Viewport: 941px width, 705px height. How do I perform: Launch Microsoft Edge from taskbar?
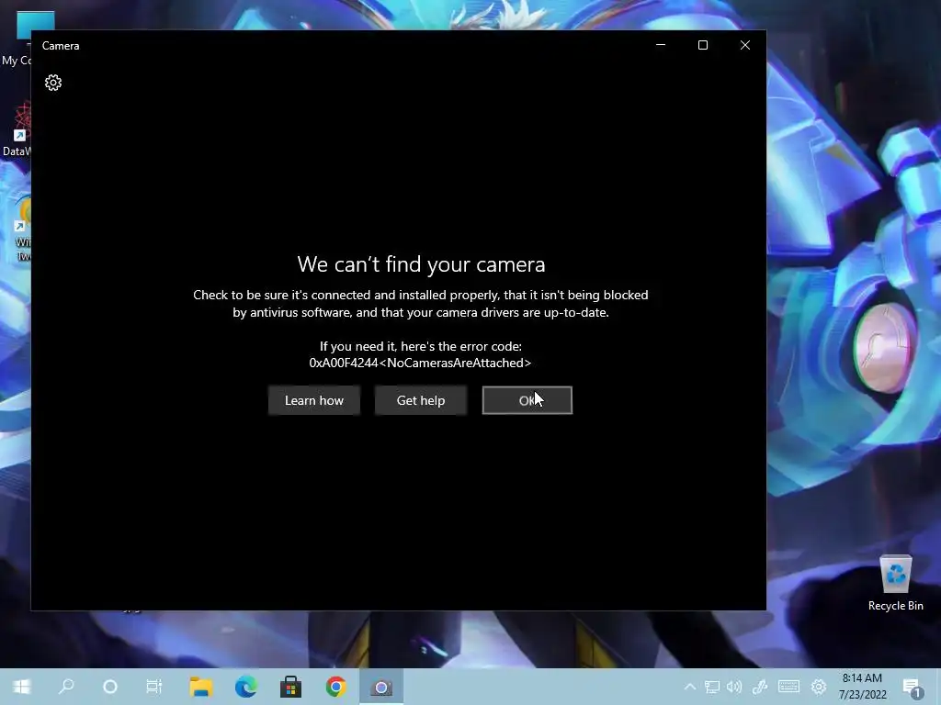(x=245, y=687)
